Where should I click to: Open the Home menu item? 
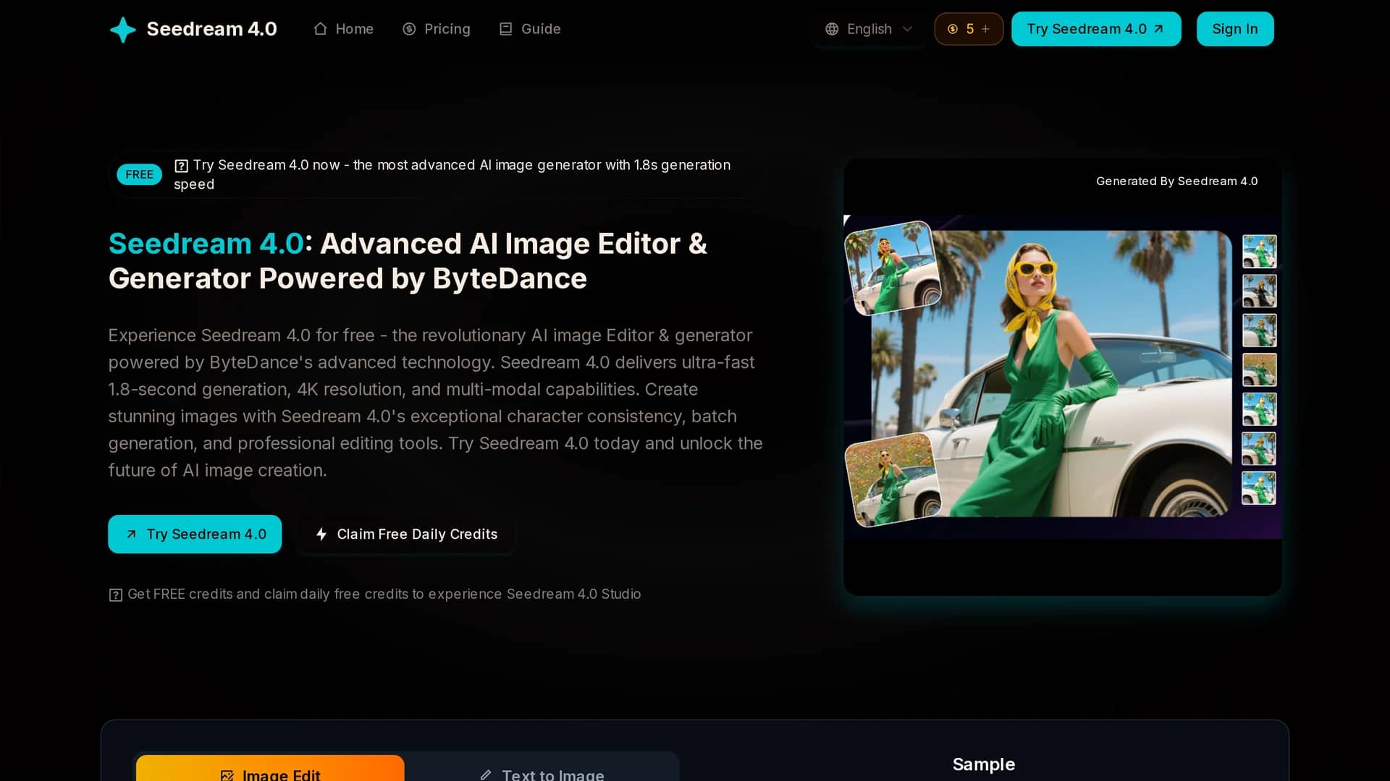[343, 29]
